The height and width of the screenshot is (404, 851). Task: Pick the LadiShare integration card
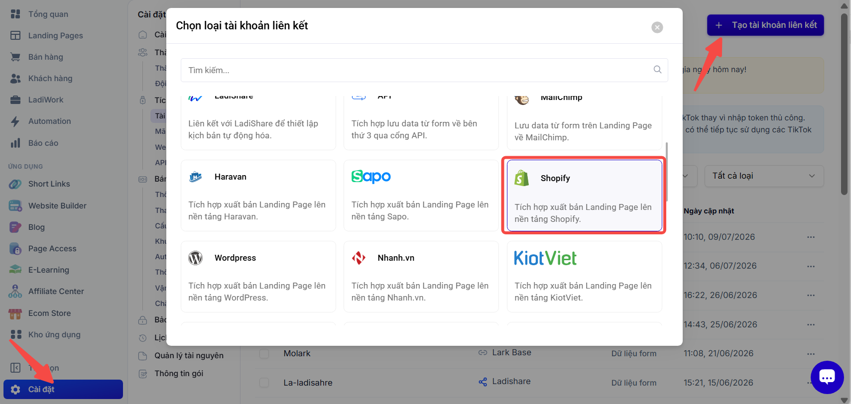258,122
